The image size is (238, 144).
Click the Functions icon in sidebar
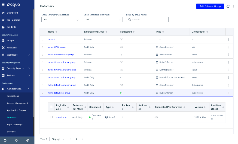click(3, 48)
